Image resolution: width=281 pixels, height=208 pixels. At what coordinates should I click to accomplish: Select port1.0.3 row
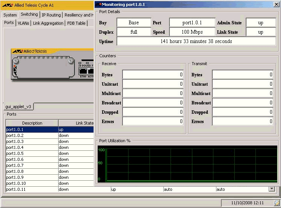point(50,141)
